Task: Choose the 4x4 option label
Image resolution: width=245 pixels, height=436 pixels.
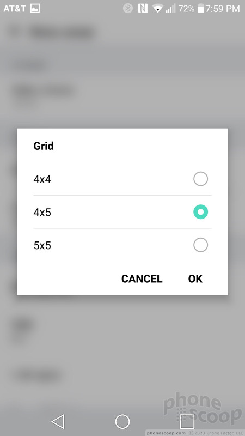Action: (x=42, y=180)
